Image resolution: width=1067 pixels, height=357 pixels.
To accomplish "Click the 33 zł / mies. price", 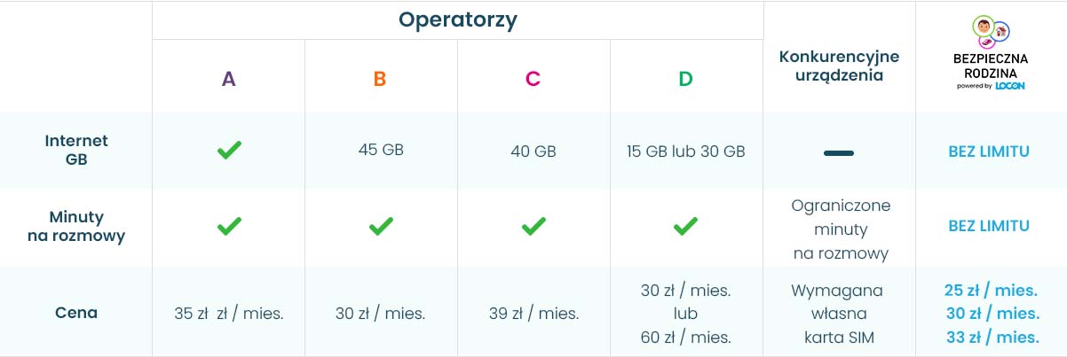I will 991,337.
